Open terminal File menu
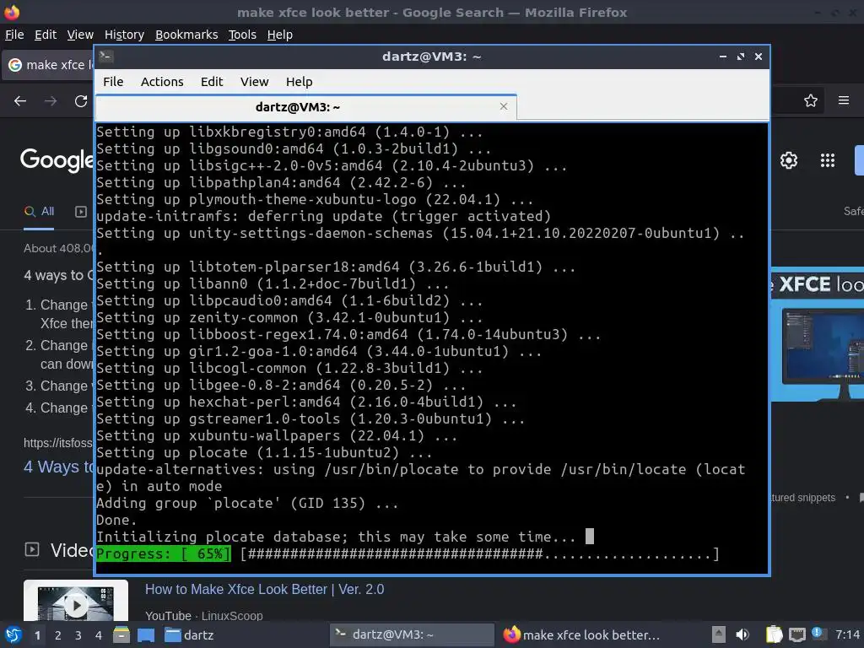 point(113,82)
